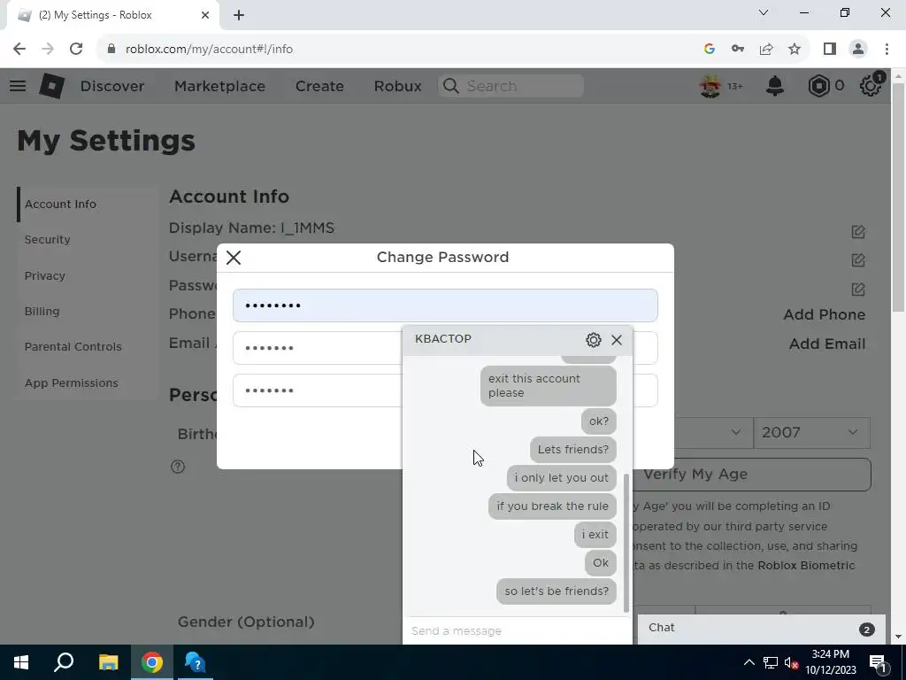Click the birthday help question mark icon
Screen dimensions: 906x680
pyautogui.click(x=178, y=467)
